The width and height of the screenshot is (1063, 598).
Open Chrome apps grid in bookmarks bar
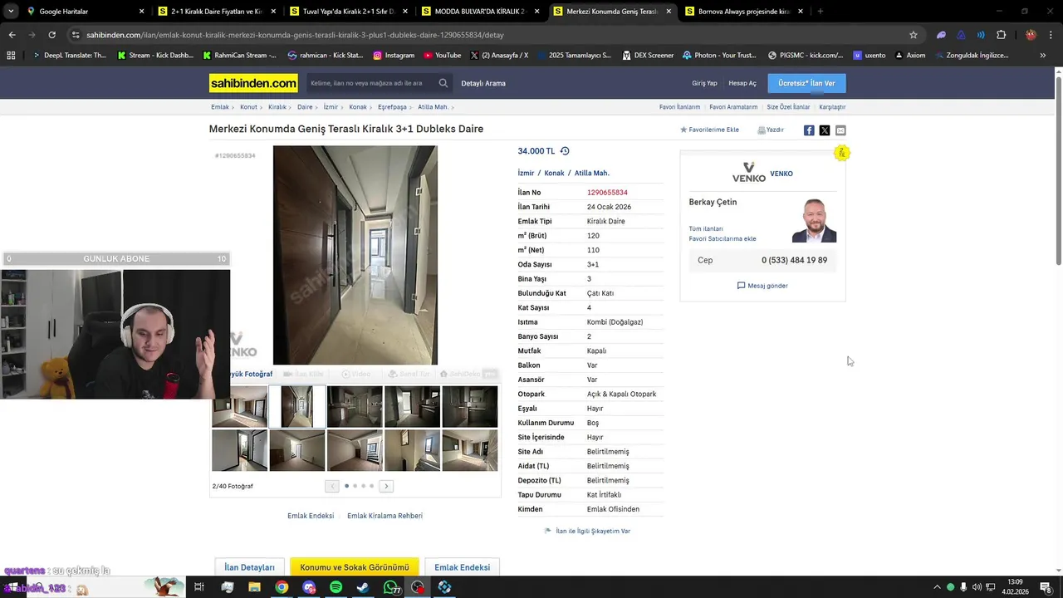point(11,56)
